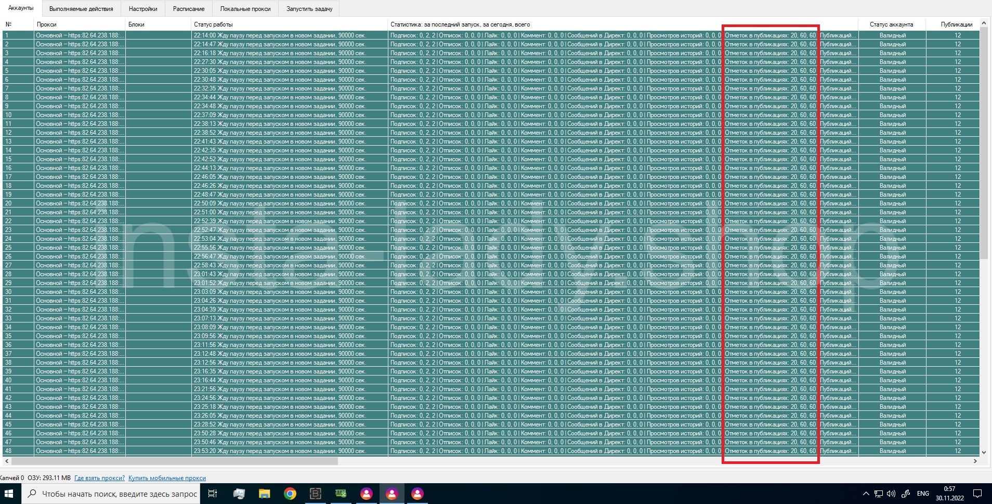Switch to the active highlighted purple avatar app
This screenshot has width=992, height=504.
point(392,494)
